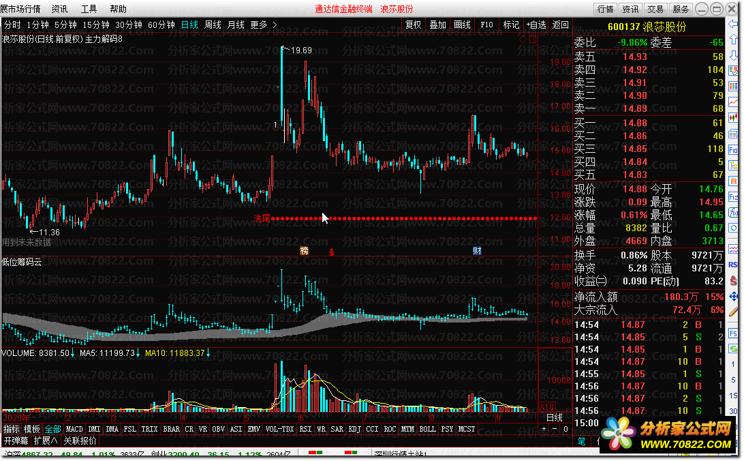Open the 帮助 menu

point(118,9)
